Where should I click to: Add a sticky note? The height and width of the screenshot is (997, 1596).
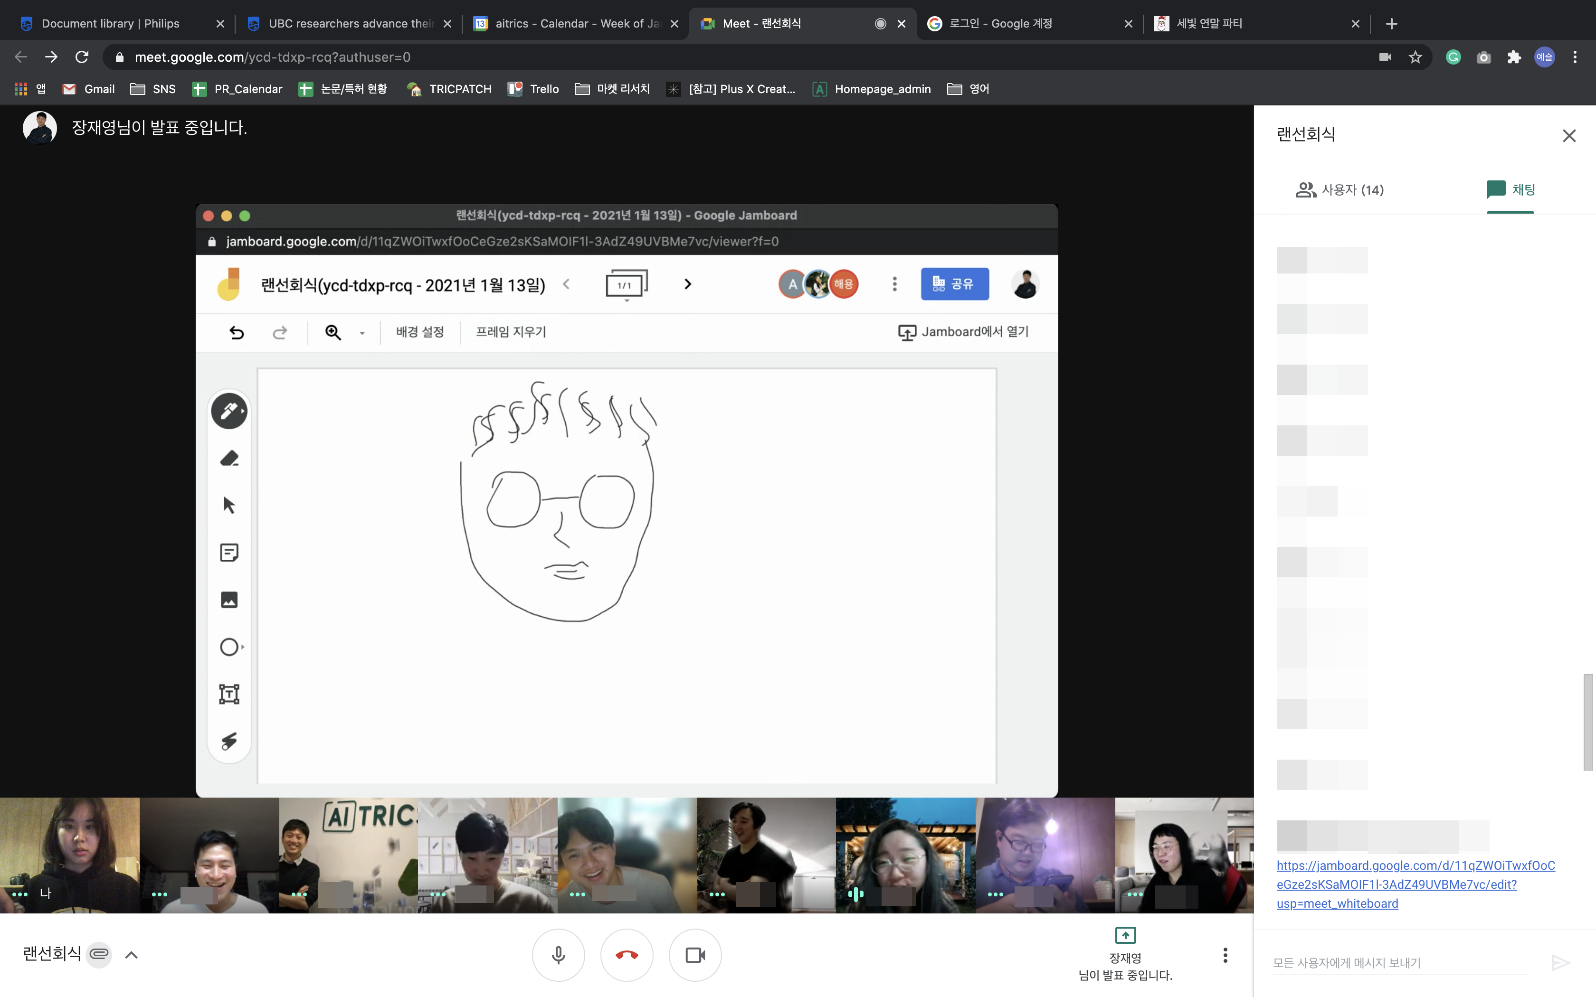tap(229, 553)
